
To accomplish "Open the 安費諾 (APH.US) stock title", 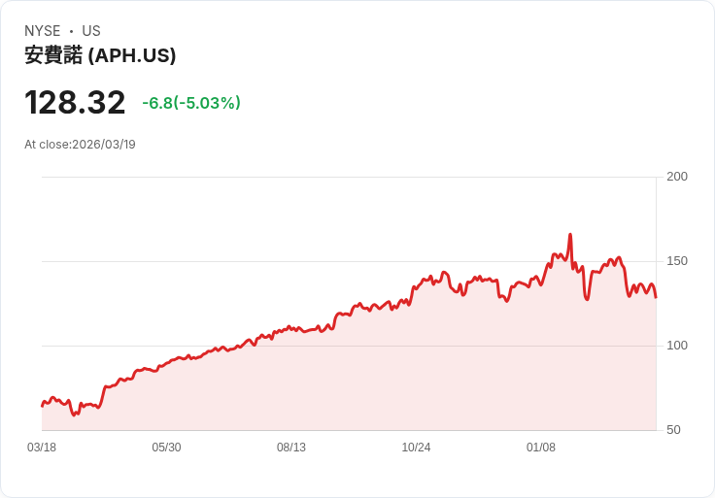I will (x=100, y=55).
